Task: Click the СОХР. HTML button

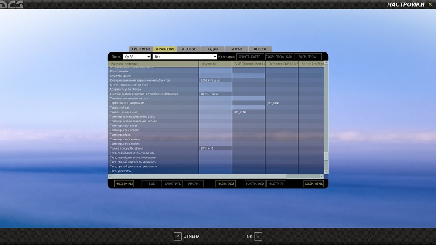Action: click(x=313, y=184)
